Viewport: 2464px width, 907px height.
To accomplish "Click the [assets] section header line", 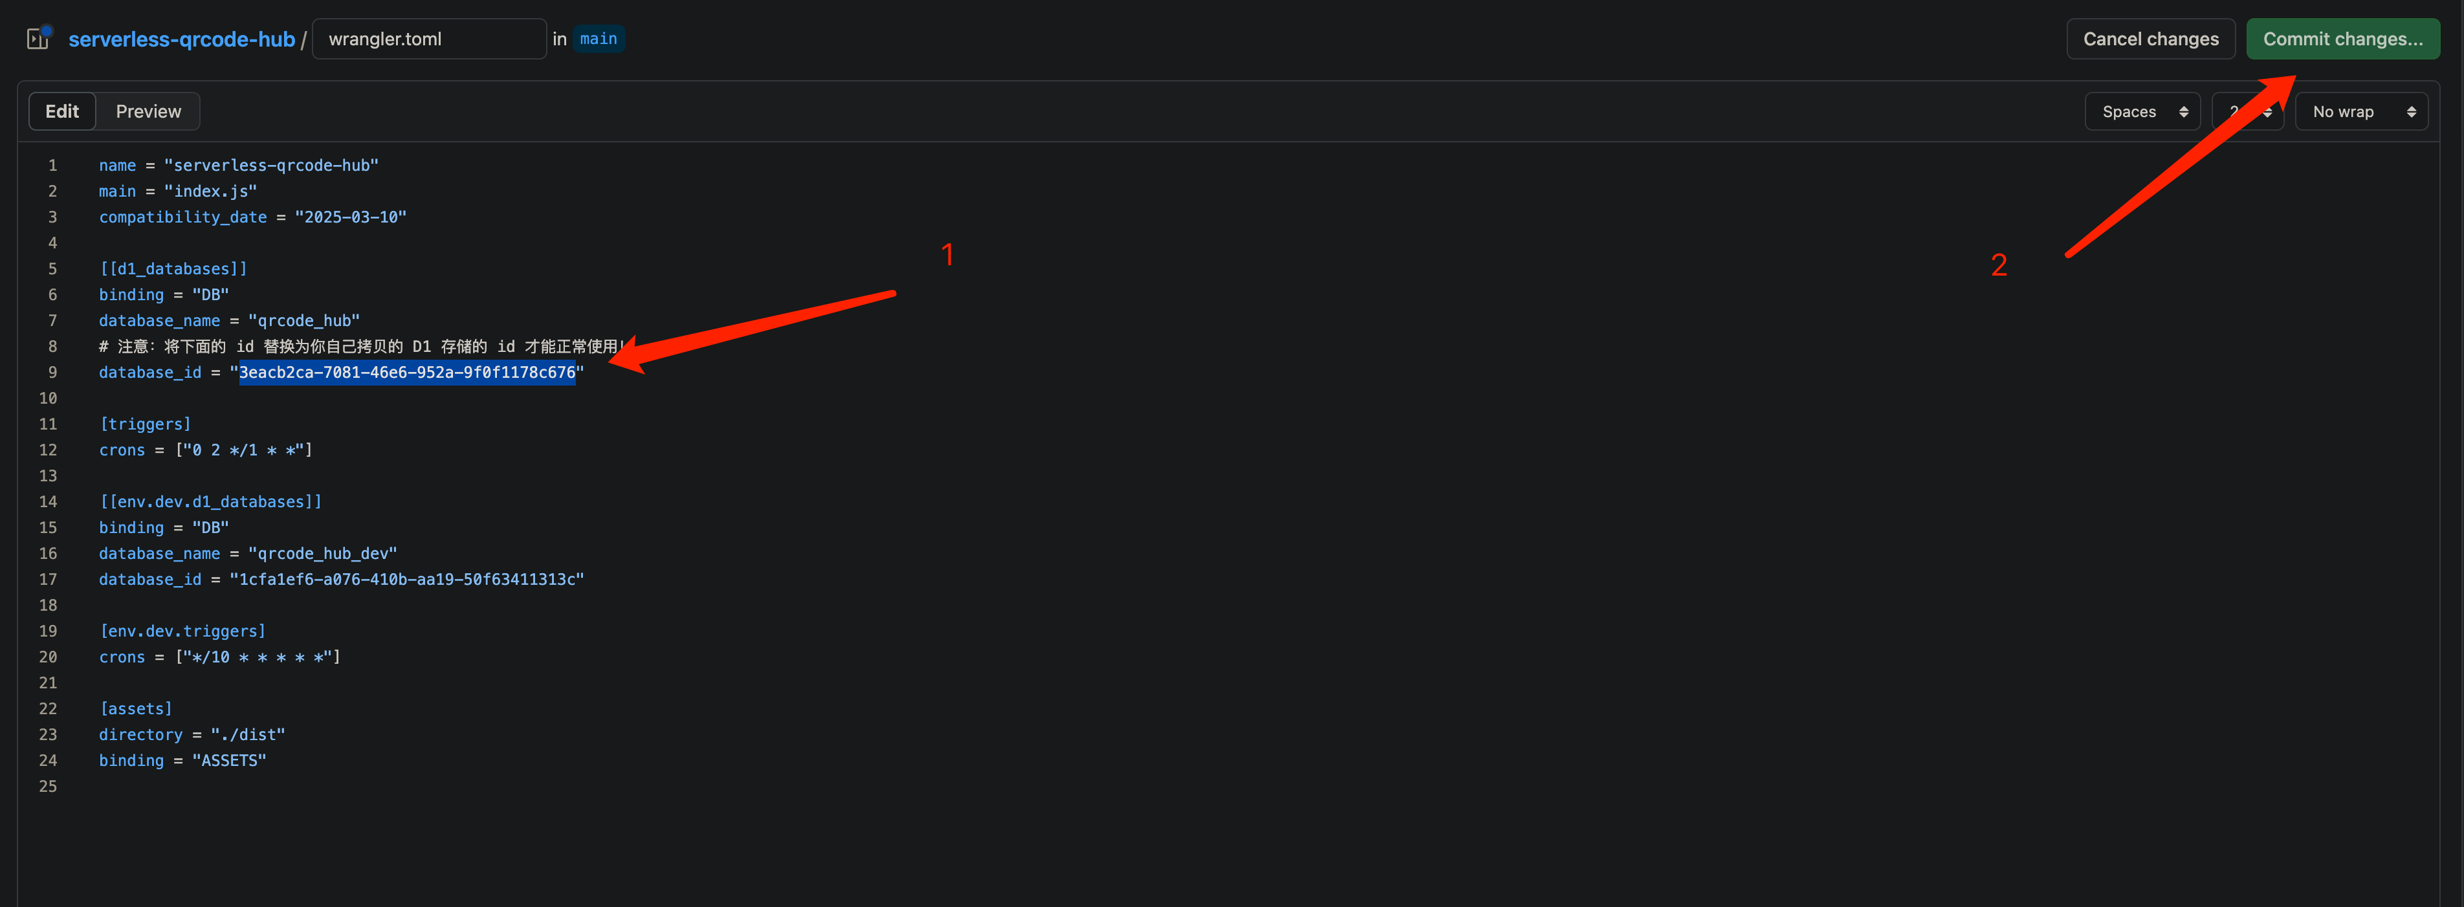I will (136, 708).
